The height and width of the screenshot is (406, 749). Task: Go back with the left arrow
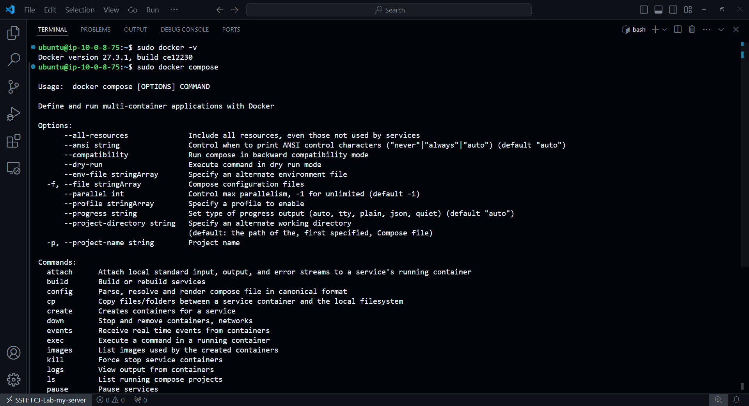coord(220,10)
